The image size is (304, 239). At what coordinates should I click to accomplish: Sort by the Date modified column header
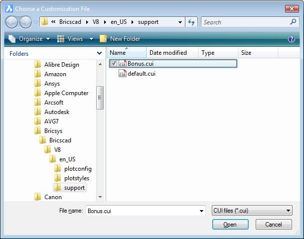coord(172,53)
